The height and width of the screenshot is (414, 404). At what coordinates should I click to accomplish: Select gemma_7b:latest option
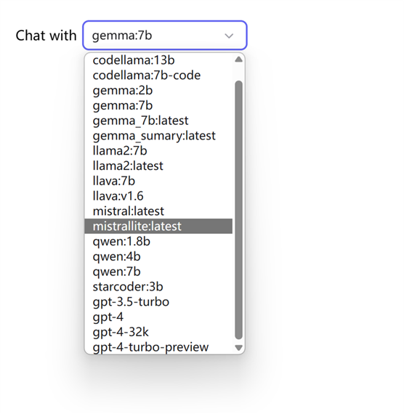click(158, 121)
